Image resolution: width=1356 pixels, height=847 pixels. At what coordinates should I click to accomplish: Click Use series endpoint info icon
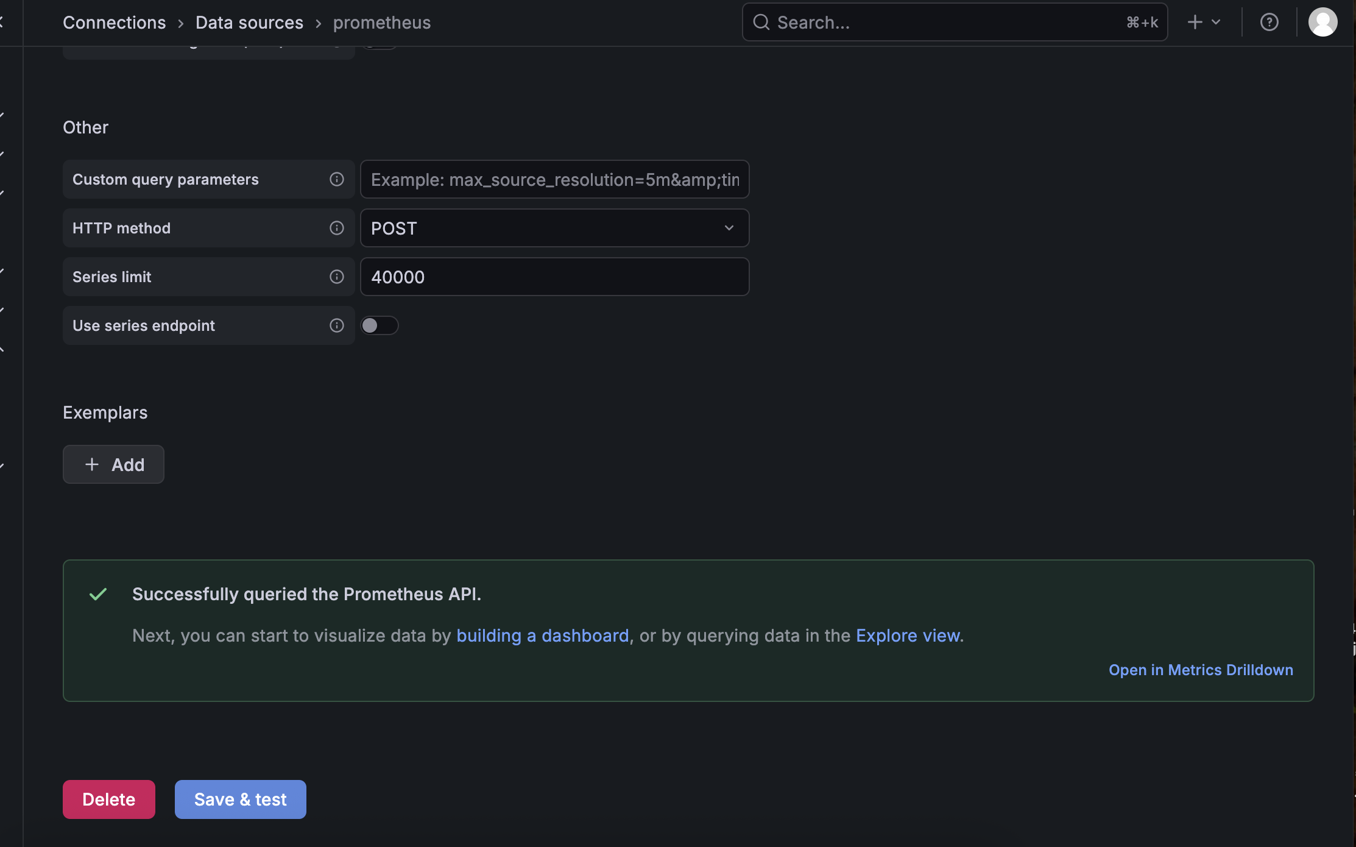coord(337,325)
